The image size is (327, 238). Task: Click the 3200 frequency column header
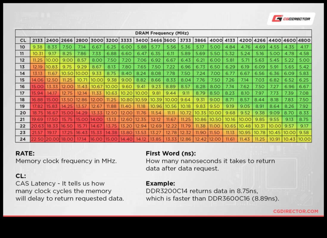pyautogui.click(x=111, y=40)
